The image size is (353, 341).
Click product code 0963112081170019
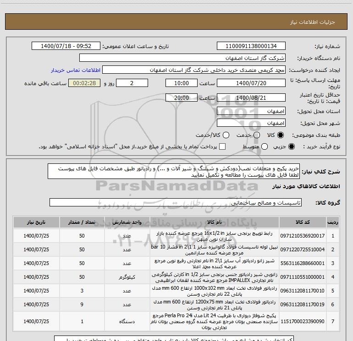click(303, 304)
